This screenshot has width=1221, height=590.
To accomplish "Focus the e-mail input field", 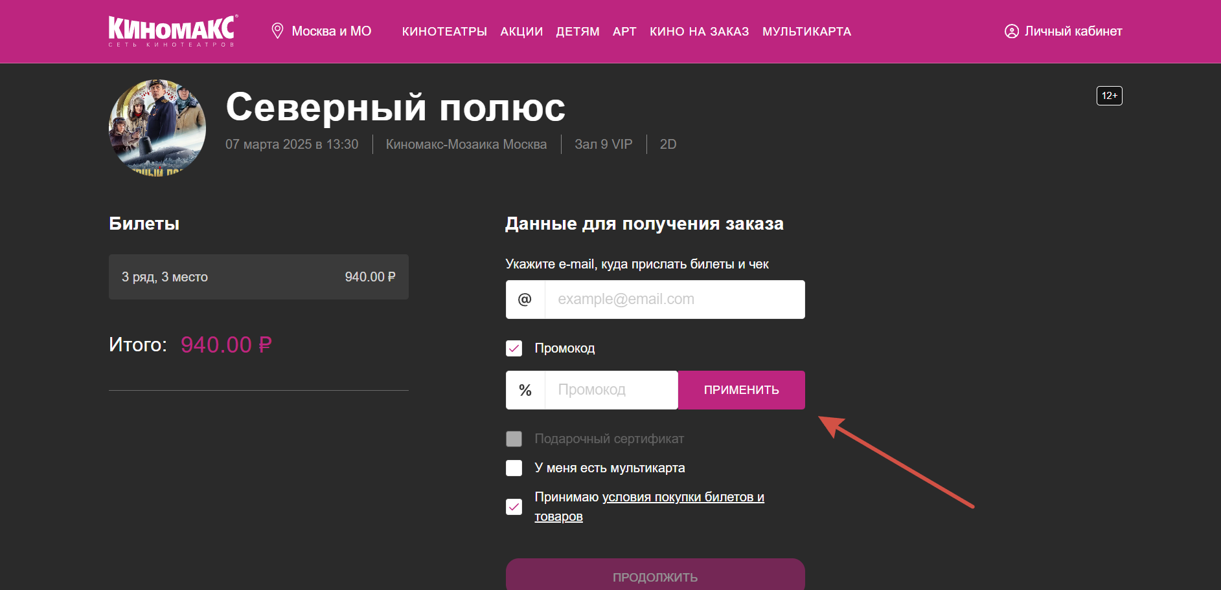I will point(675,299).
